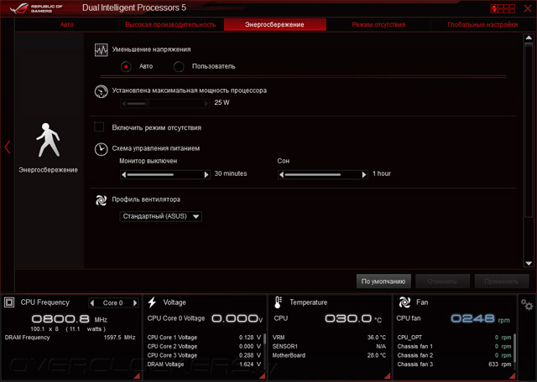The height and width of the screenshot is (382, 537).
Task: Click the VRM temperature row
Action: tap(329, 338)
